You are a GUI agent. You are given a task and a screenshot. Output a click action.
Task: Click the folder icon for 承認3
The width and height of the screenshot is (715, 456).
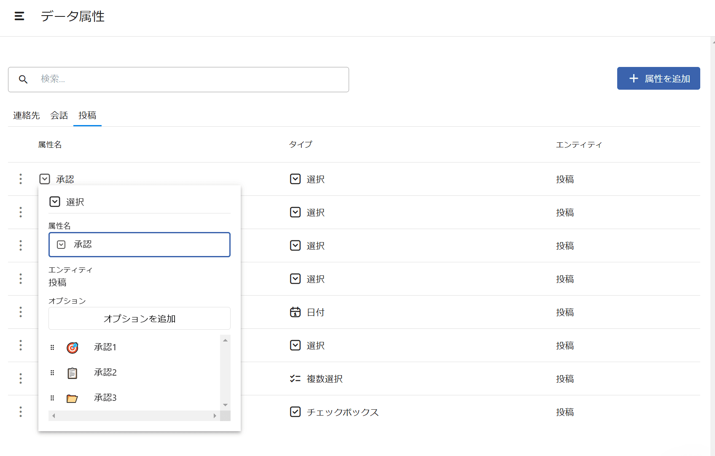(72, 398)
